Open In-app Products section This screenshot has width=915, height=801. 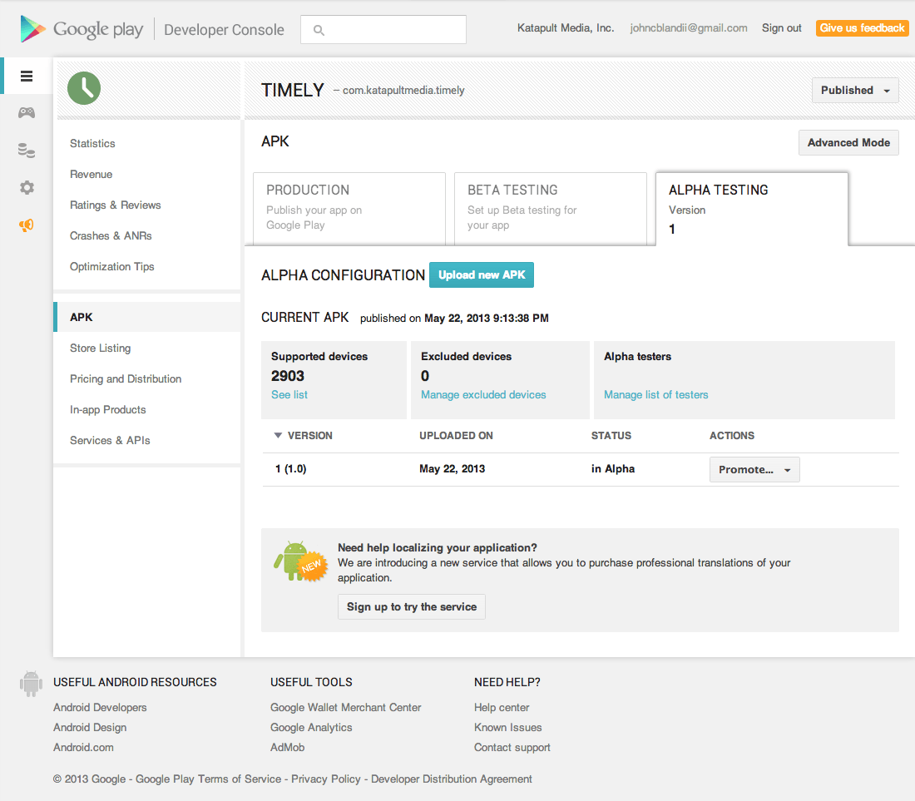[108, 409]
